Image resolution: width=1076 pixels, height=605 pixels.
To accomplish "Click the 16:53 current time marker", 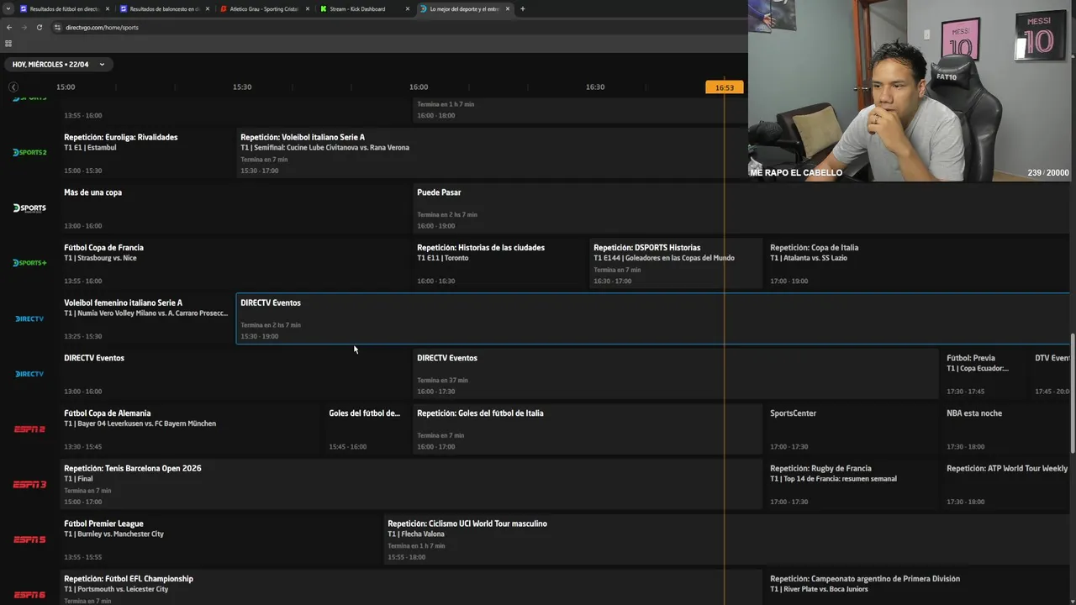I will 725,87.
